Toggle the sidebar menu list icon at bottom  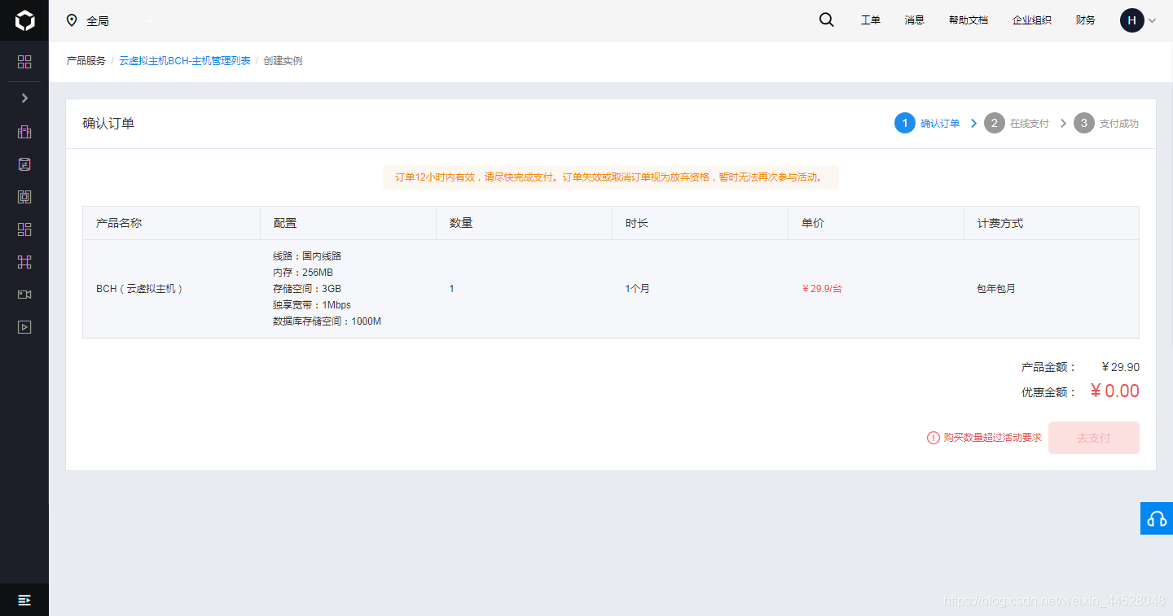click(x=24, y=600)
